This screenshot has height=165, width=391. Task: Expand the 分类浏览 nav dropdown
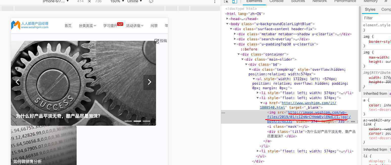coord(88,26)
